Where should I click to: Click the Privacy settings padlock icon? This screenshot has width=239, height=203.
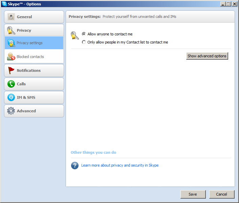(11, 43)
